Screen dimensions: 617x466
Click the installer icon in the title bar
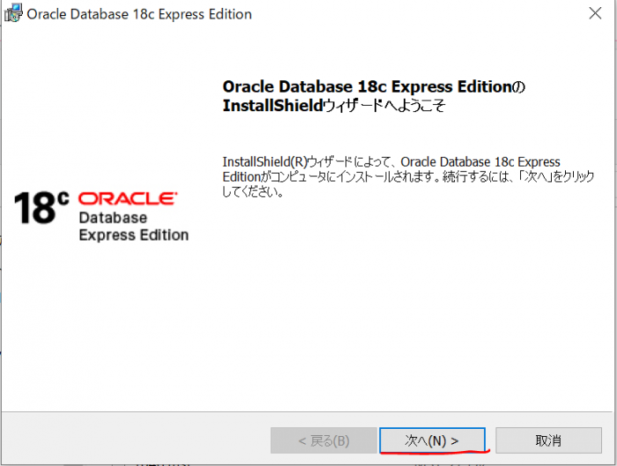coord(12,13)
